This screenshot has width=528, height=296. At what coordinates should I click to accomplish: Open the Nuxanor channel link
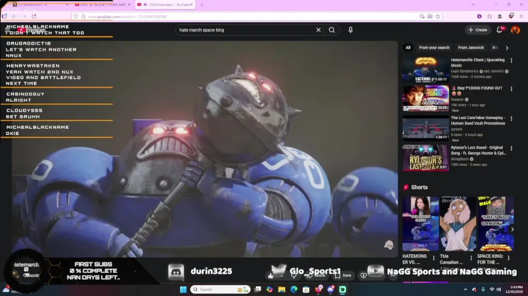[458, 99]
